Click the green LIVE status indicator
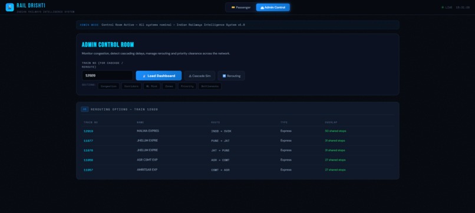This screenshot has height=213, width=475. pos(443,7)
